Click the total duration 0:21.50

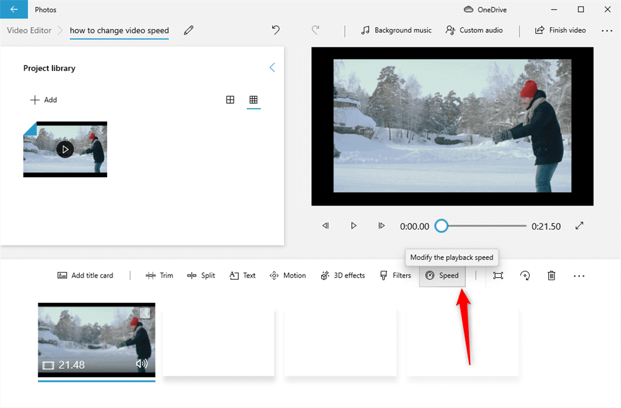(x=546, y=226)
